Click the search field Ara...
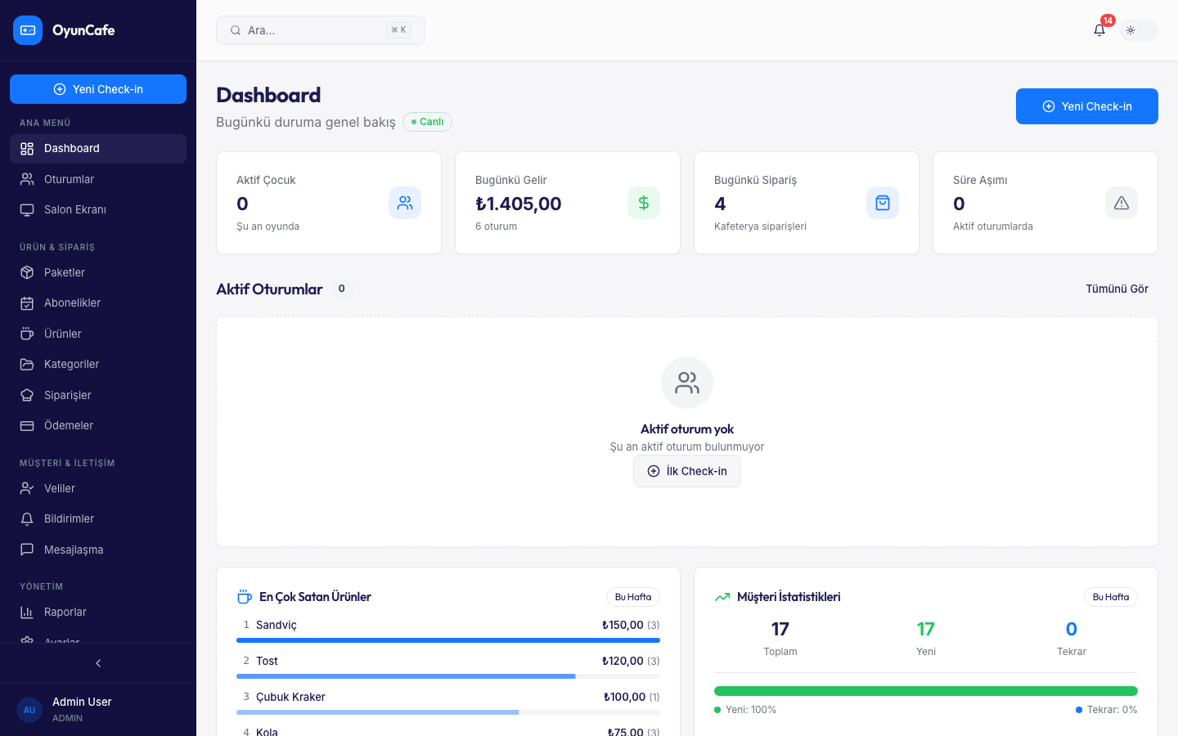 click(321, 30)
